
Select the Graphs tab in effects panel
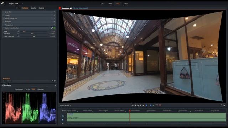click(33, 8)
